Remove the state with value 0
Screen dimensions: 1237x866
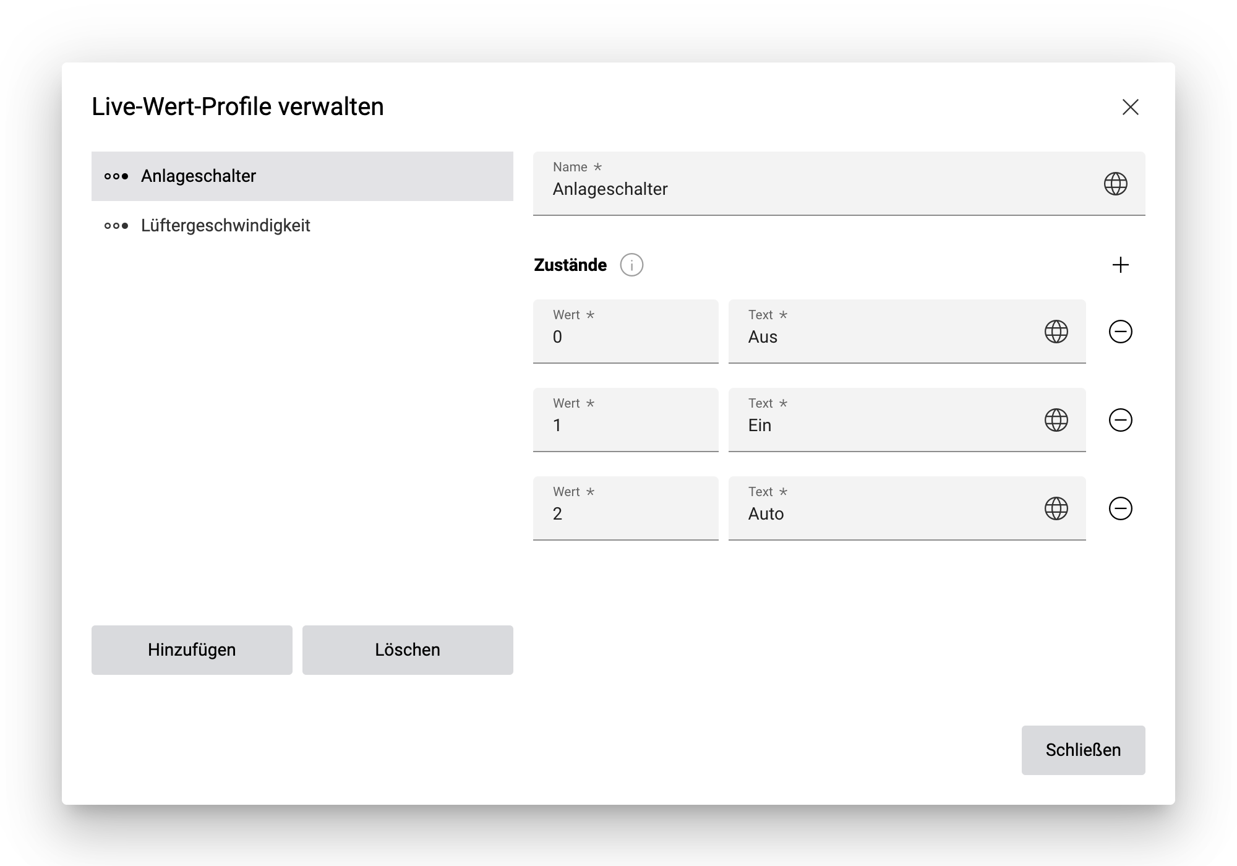pos(1121,332)
